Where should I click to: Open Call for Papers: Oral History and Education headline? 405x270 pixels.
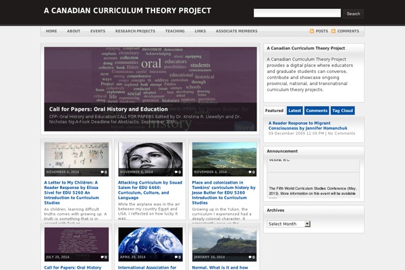pyautogui.click(x=108, y=109)
